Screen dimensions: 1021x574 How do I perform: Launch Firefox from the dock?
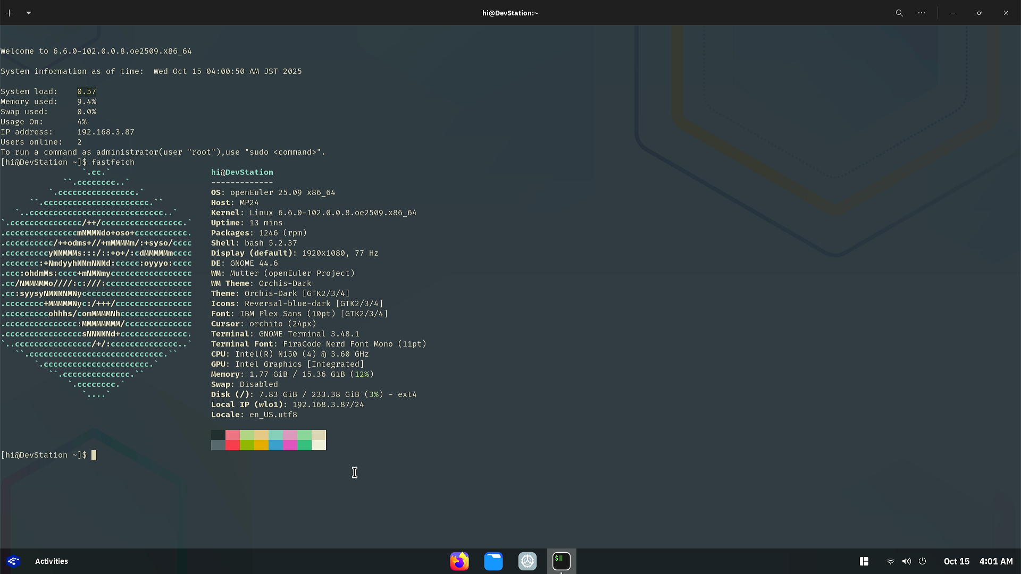point(459,561)
